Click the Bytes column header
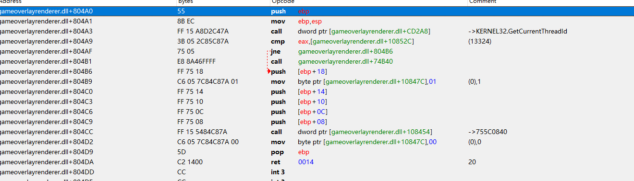Image resolution: width=634 pixels, height=181 pixels. [186, 2]
